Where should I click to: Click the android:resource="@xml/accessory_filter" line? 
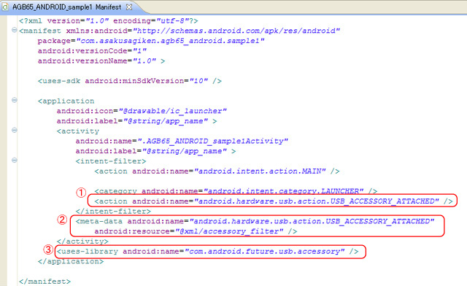pos(196,231)
